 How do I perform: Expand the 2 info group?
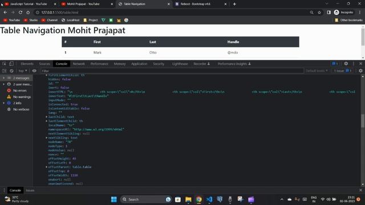[4, 103]
